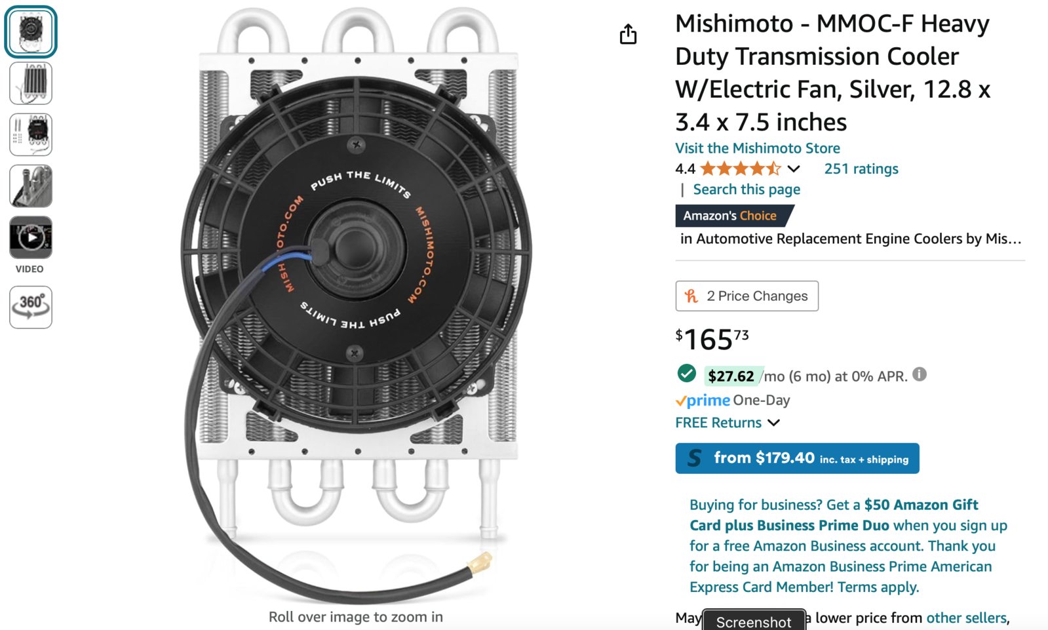
Task: Visit the Mishimoto Store link
Action: coord(758,148)
